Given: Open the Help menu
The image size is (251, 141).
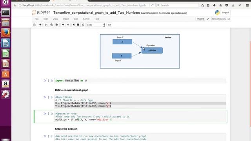Looking at the screenshot, I should (x=97, y=19).
